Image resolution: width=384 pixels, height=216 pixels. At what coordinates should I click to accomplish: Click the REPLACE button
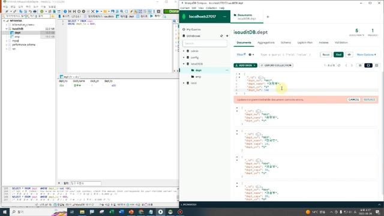(x=369, y=100)
